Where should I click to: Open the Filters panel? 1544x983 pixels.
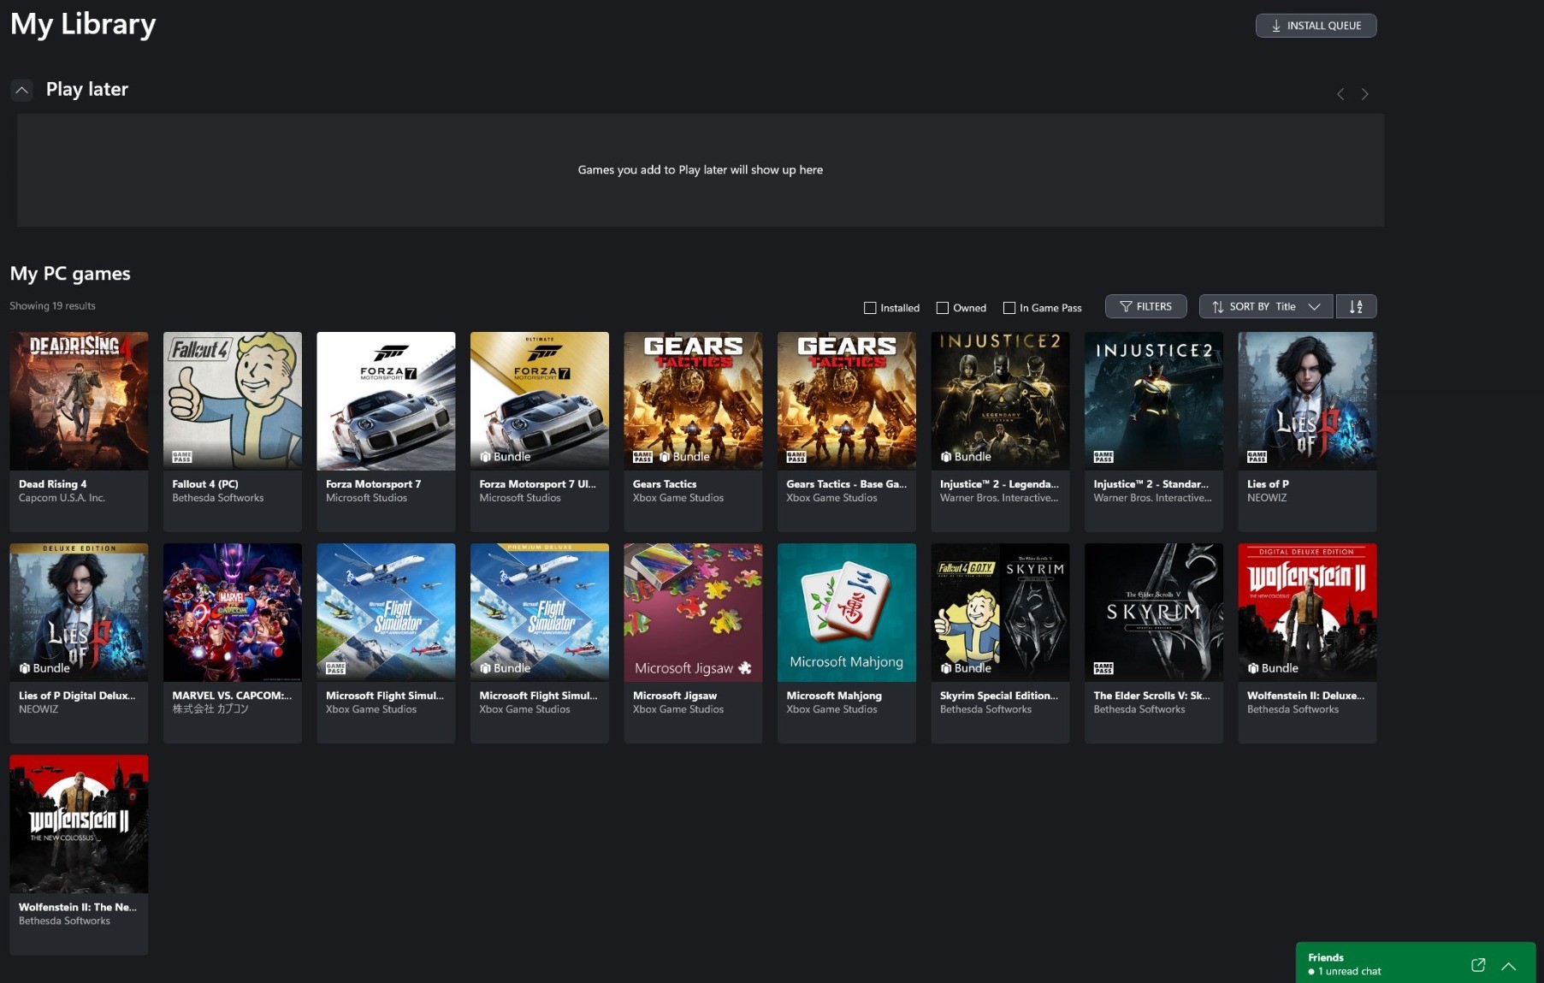[1145, 306]
